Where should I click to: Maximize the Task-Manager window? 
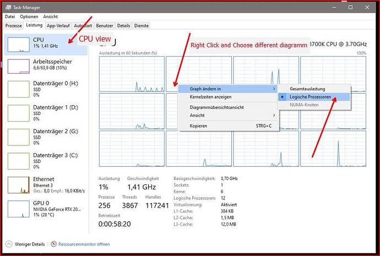coord(350,7)
